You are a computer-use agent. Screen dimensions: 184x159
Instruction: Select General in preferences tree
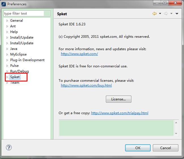[x=16, y=21]
